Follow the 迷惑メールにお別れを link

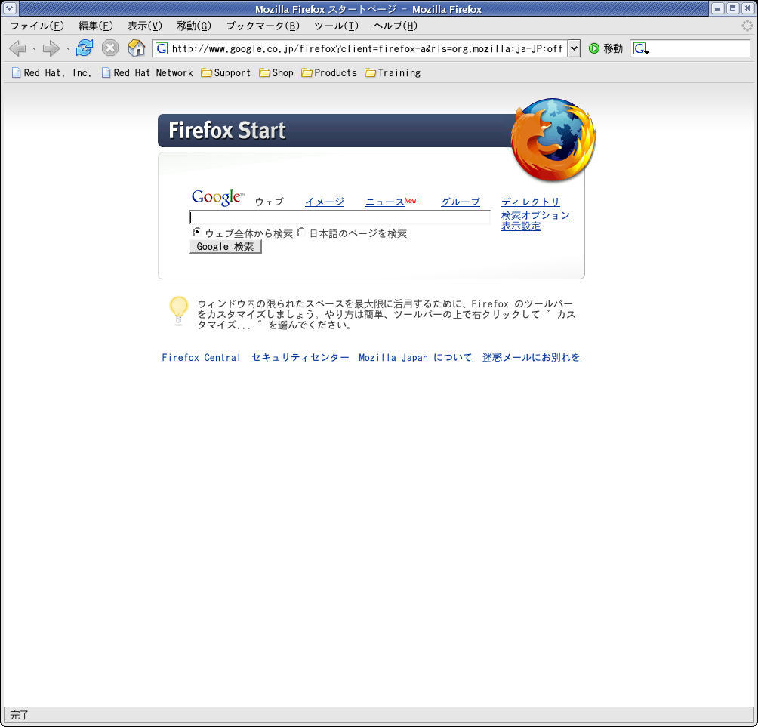532,358
